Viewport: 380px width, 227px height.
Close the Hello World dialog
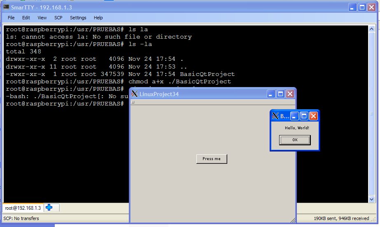[x=313, y=116]
